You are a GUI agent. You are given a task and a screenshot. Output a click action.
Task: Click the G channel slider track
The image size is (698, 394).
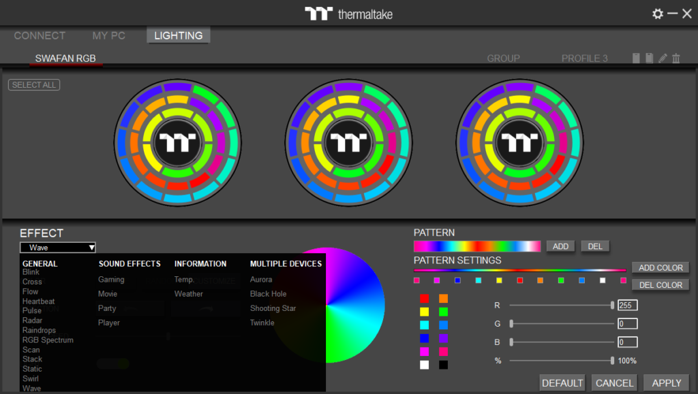(562, 324)
